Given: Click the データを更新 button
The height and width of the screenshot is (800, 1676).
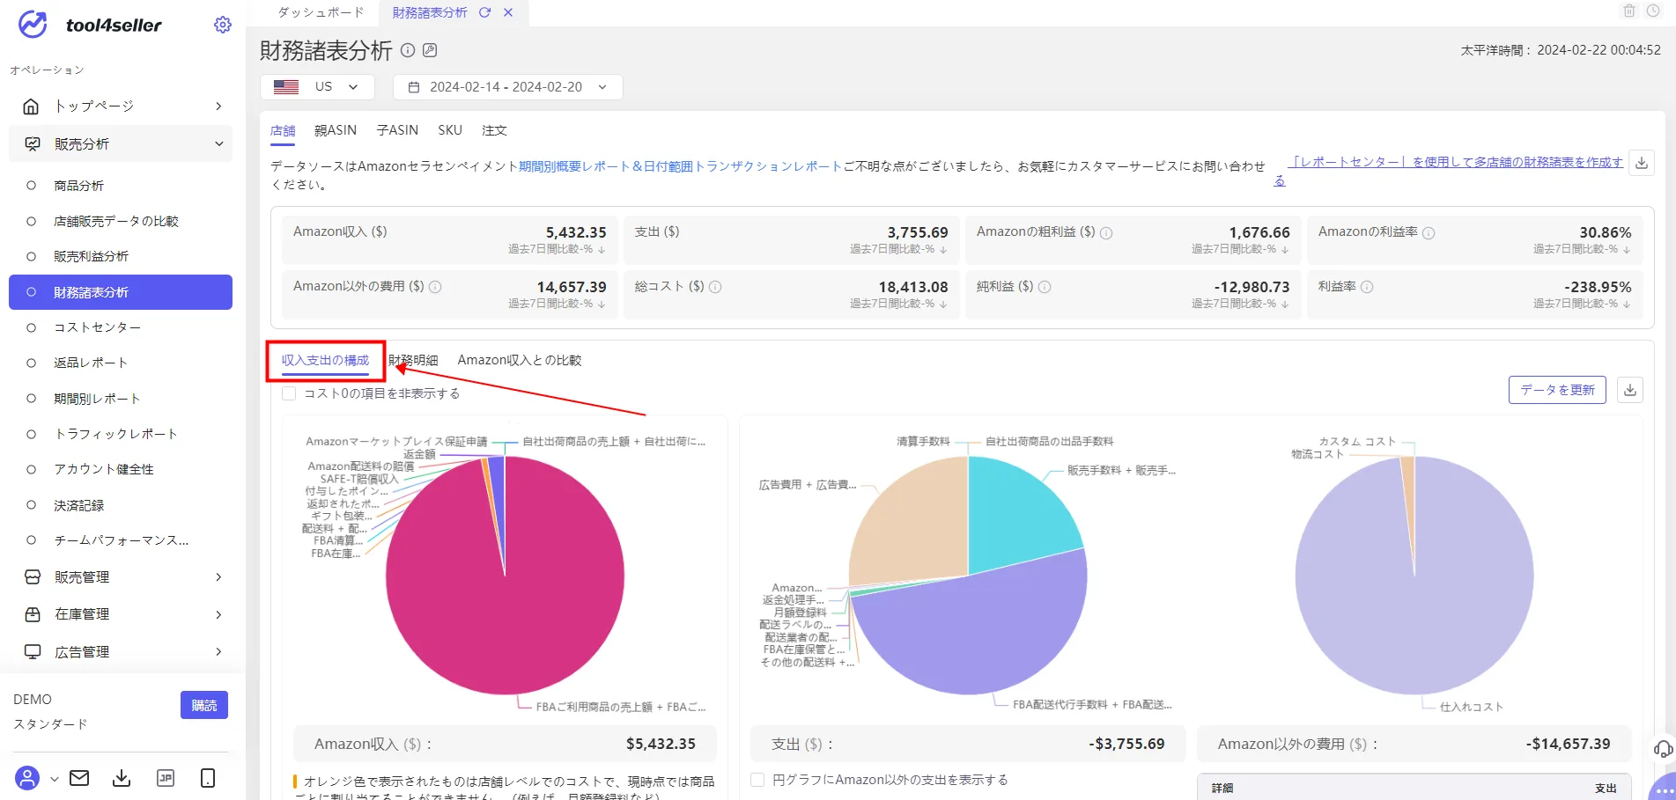Looking at the screenshot, I should (x=1557, y=390).
